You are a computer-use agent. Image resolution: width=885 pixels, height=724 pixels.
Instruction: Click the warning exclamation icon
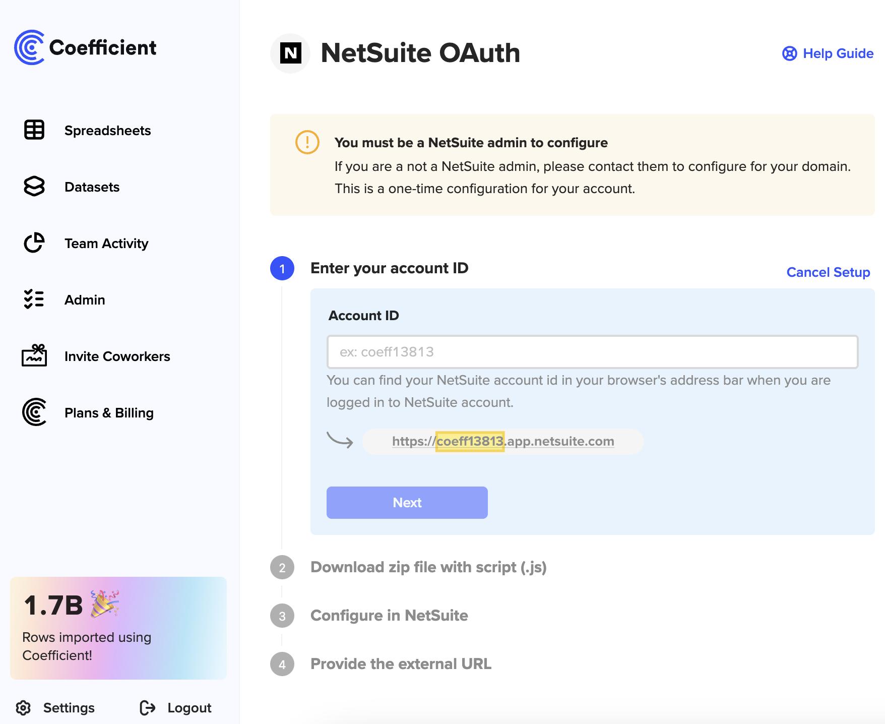(x=307, y=142)
